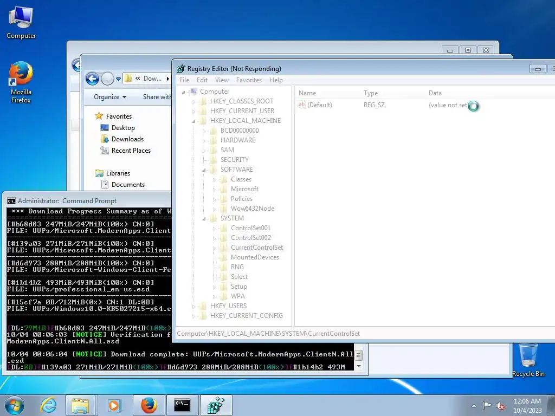Open the File menu in Registry Editor
The image size is (555, 416).
tap(184, 80)
